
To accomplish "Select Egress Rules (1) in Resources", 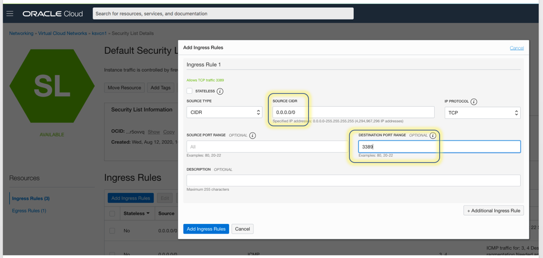I will (29, 210).
